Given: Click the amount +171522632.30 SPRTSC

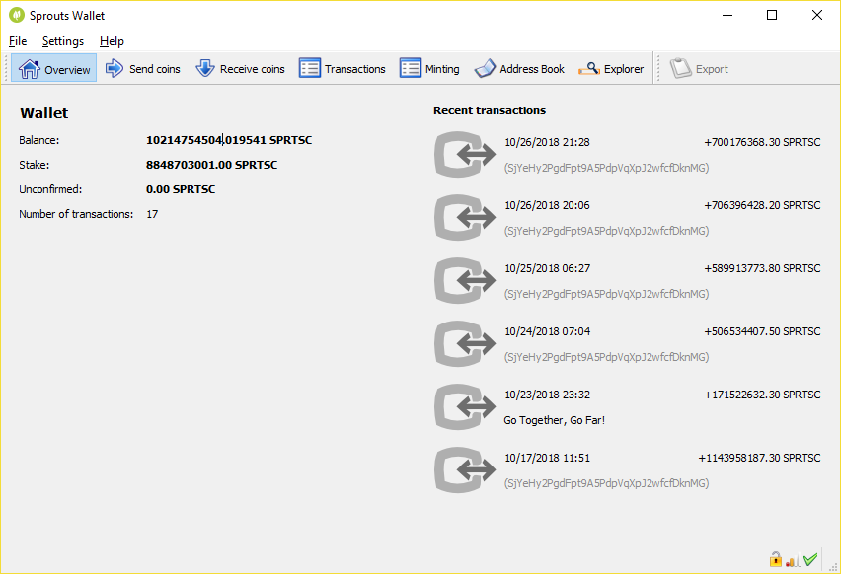Looking at the screenshot, I should click(x=762, y=395).
